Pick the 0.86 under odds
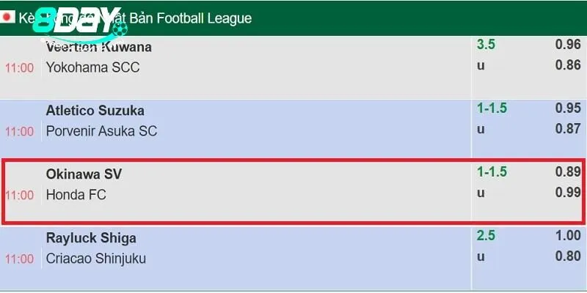The width and height of the screenshot is (587, 293). tap(568, 65)
